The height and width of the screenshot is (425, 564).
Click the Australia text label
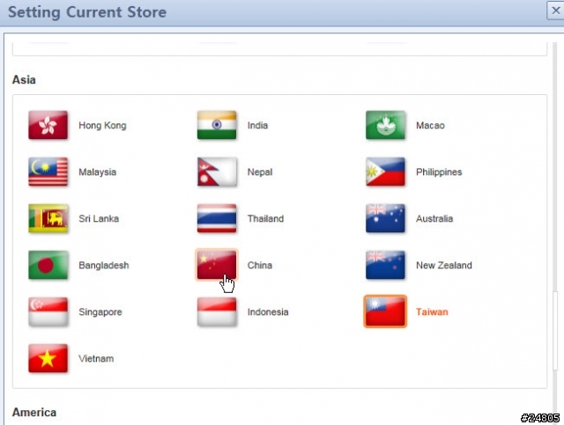[434, 219]
